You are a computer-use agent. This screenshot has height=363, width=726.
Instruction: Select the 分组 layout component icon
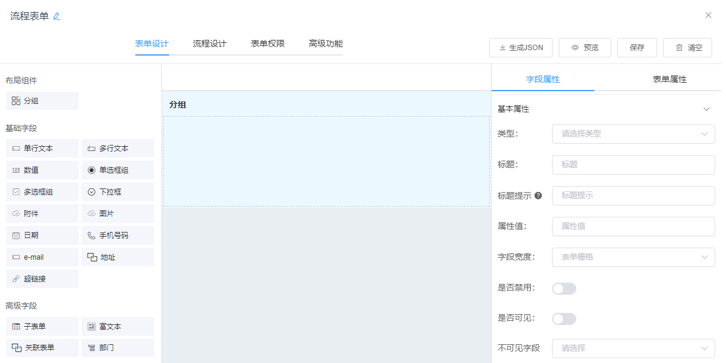click(x=16, y=101)
